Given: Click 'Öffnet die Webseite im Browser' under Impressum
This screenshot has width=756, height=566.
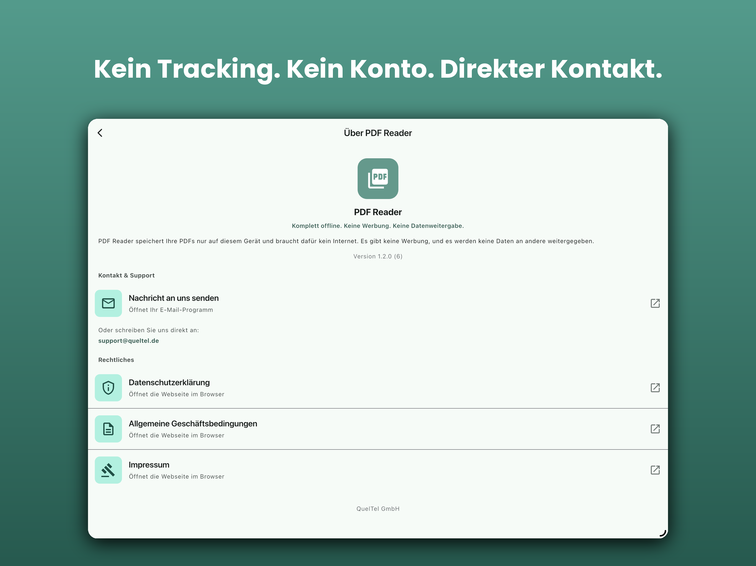Looking at the screenshot, I should click(177, 476).
